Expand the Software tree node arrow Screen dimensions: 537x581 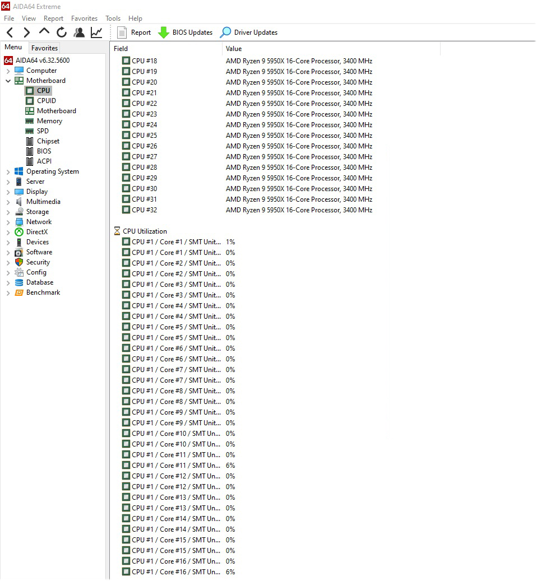[8, 252]
